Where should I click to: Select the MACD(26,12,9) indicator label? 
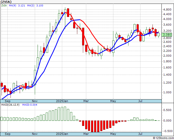(10, 105)
